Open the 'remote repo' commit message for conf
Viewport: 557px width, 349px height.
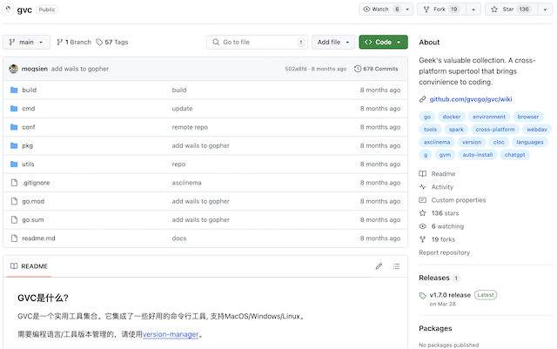pyautogui.click(x=190, y=127)
